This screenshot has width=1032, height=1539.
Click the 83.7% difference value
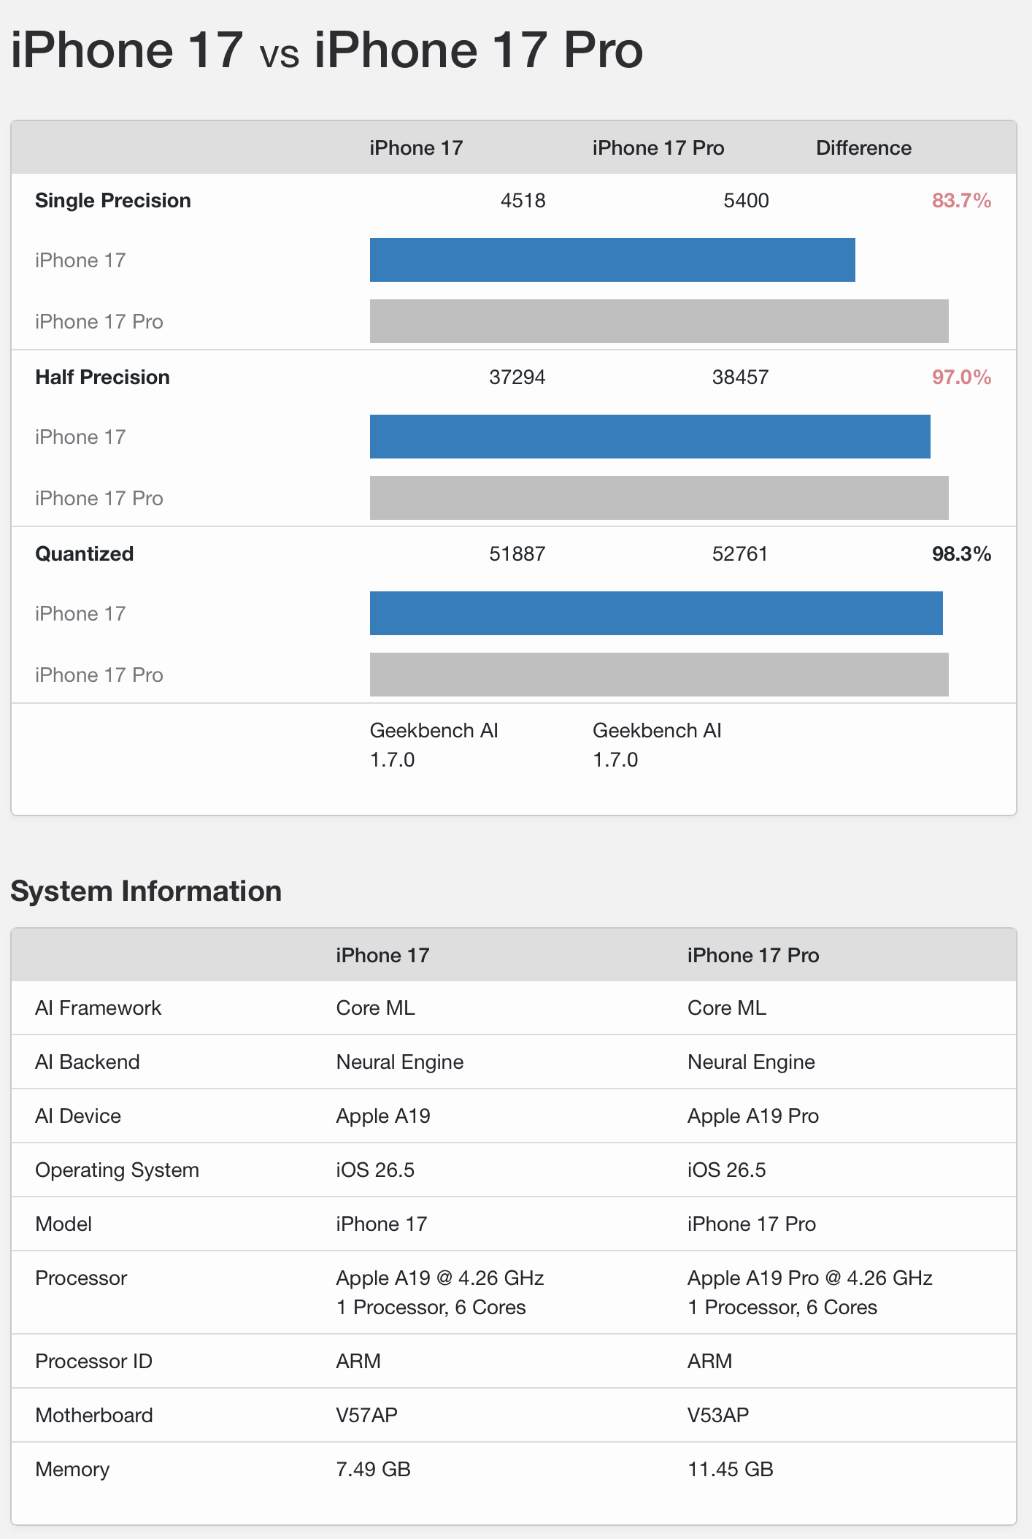(961, 201)
